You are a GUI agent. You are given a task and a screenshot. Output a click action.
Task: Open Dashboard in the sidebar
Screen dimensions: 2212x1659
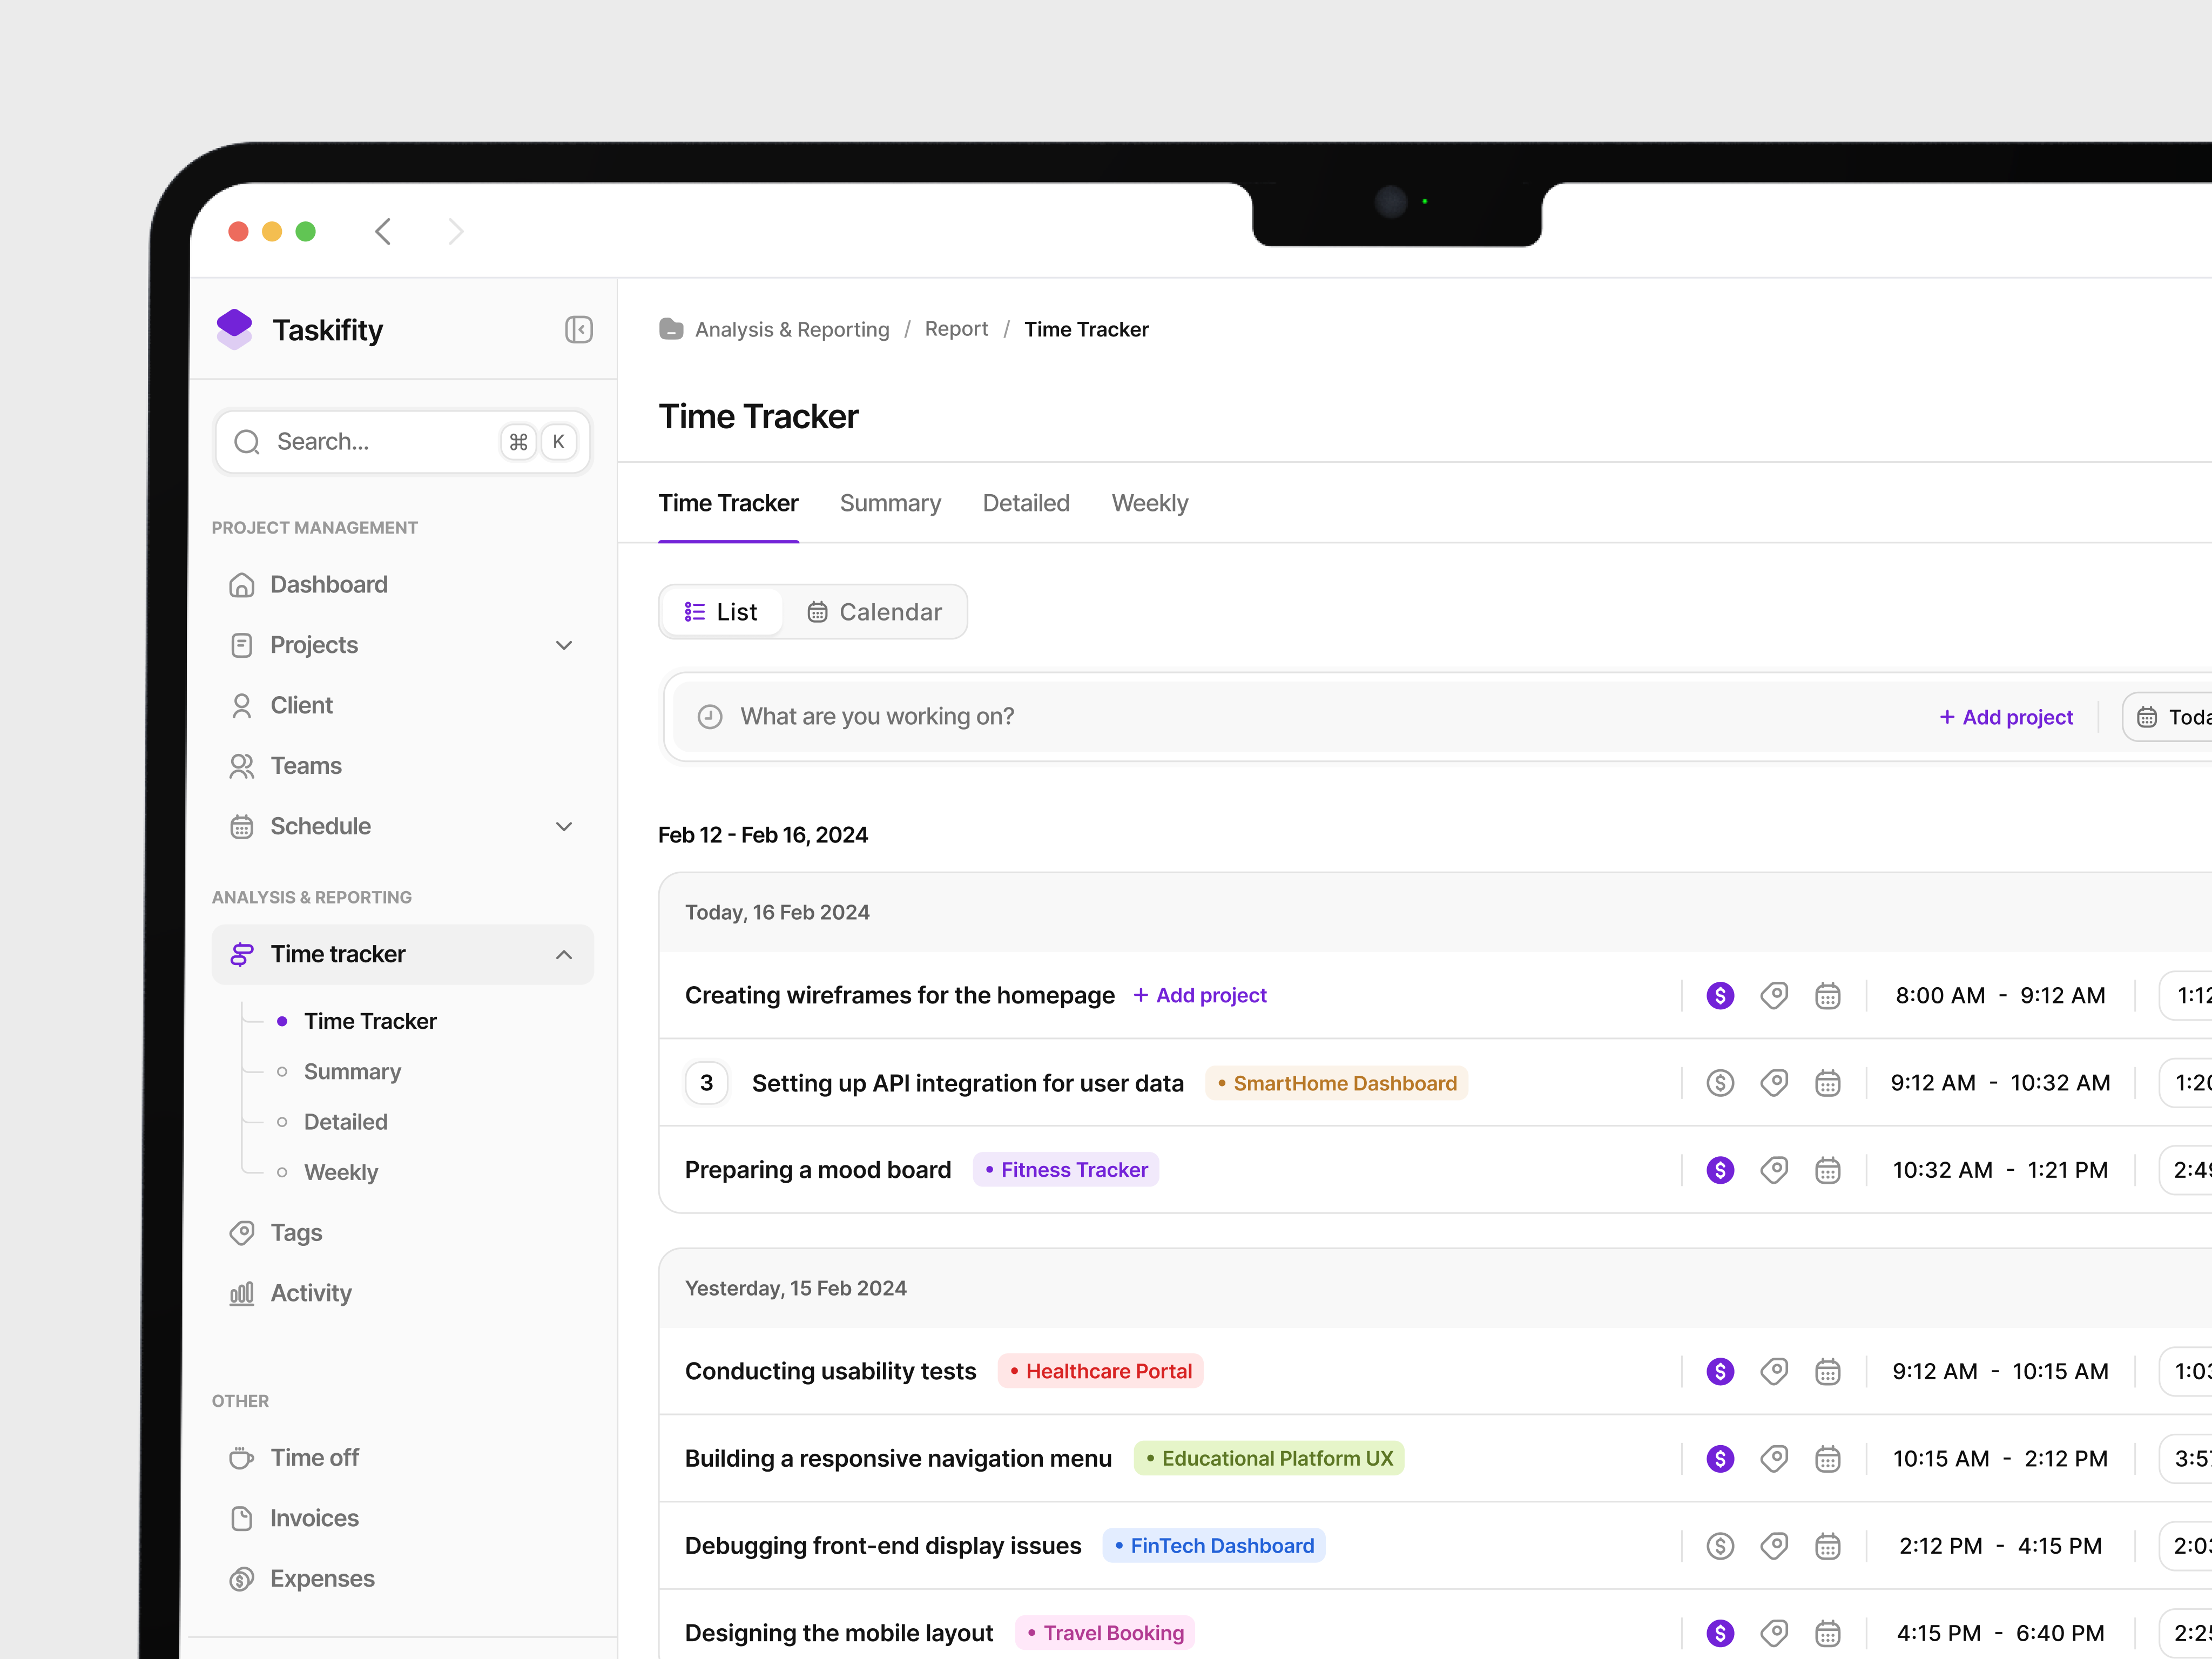pos(403,585)
